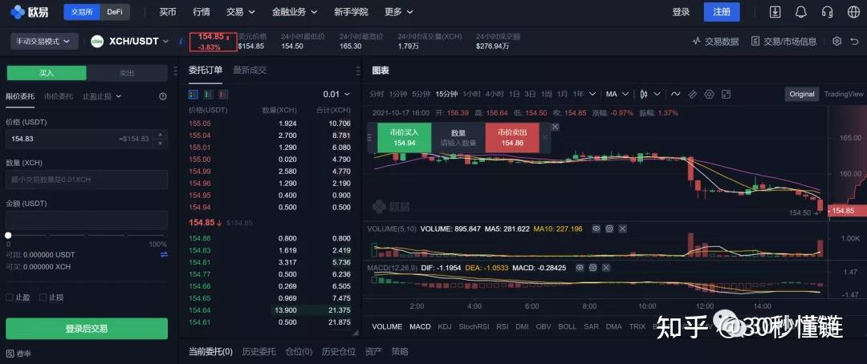Open 新手学院 link

point(351,11)
